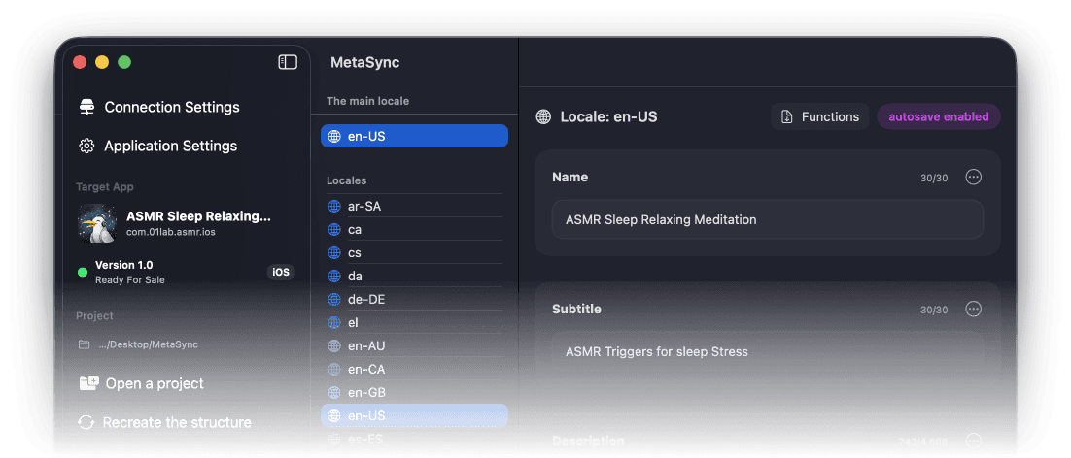Image resolution: width=1071 pixels, height=458 pixels.
Task: Edit the Subtitle field ASMR Triggers for sleep
Action: 768,351
